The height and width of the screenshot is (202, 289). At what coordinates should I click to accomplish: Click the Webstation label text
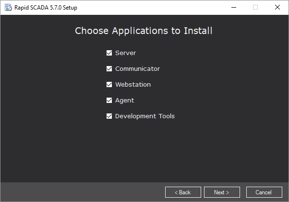pos(133,85)
